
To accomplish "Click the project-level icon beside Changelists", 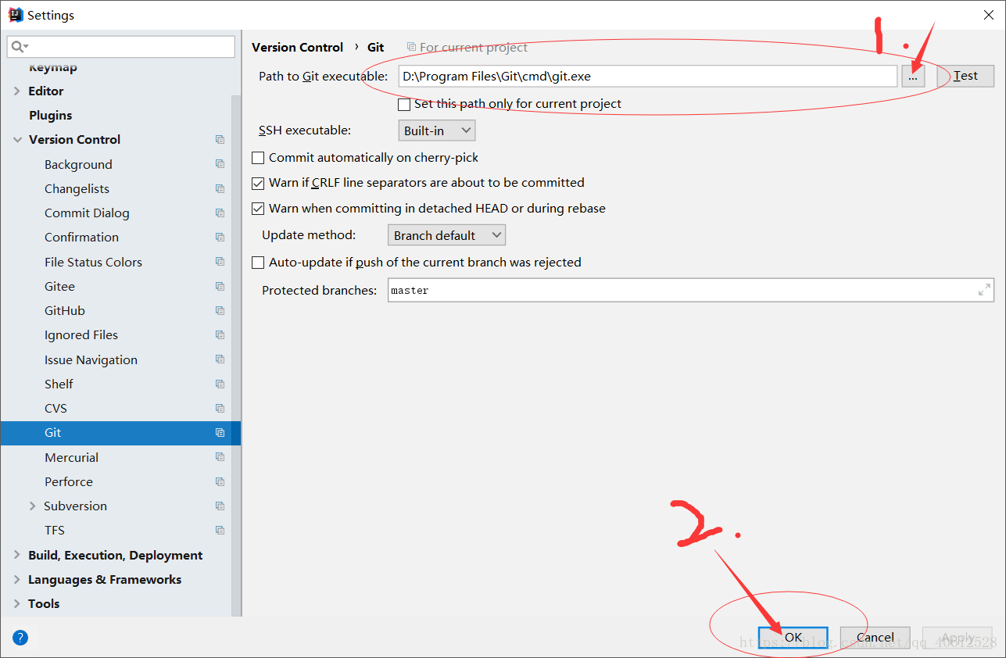I will tap(220, 188).
